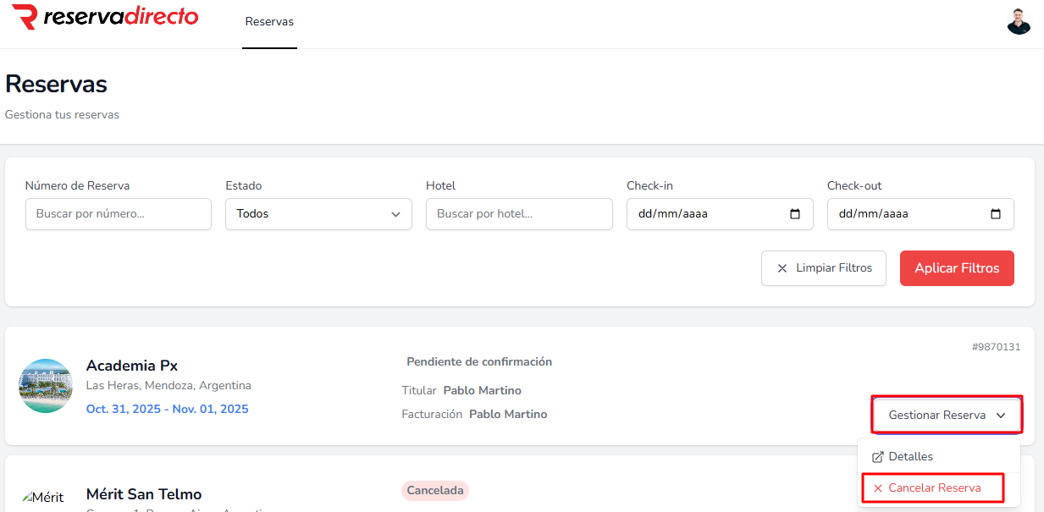Screen dimensions: 1044x512
Task: Expand the Estado dropdown showing Todos
Action: [318, 214]
